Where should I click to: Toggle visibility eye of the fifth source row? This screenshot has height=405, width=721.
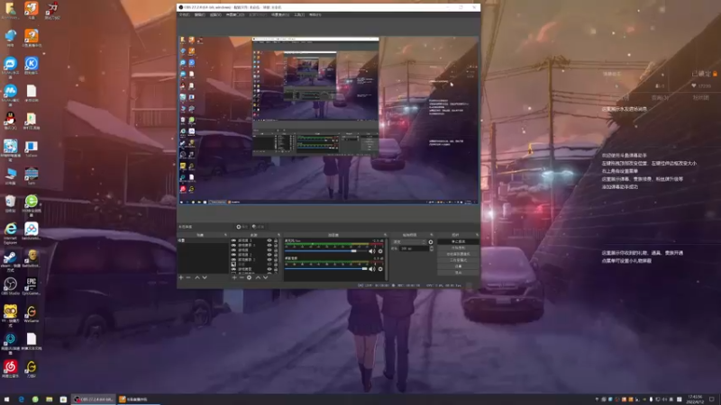tap(269, 259)
